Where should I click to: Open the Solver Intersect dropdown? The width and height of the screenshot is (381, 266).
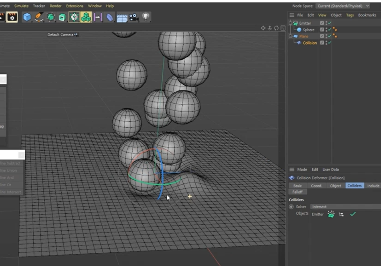pyautogui.click(x=345, y=207)
